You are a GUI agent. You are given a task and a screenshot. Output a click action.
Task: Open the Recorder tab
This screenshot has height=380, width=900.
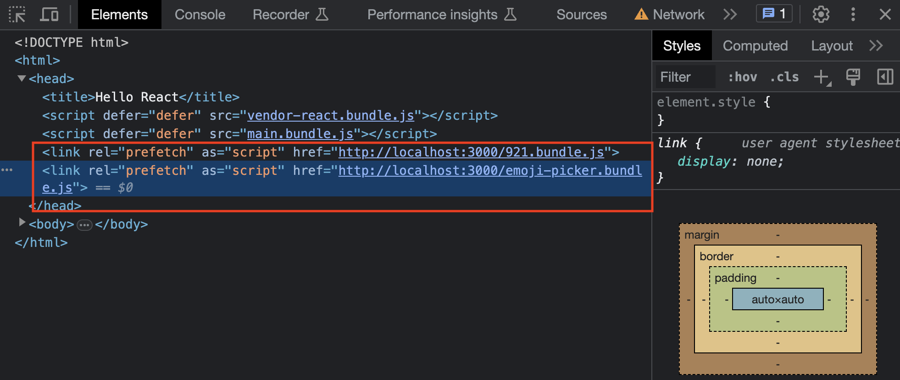(290, 14)
